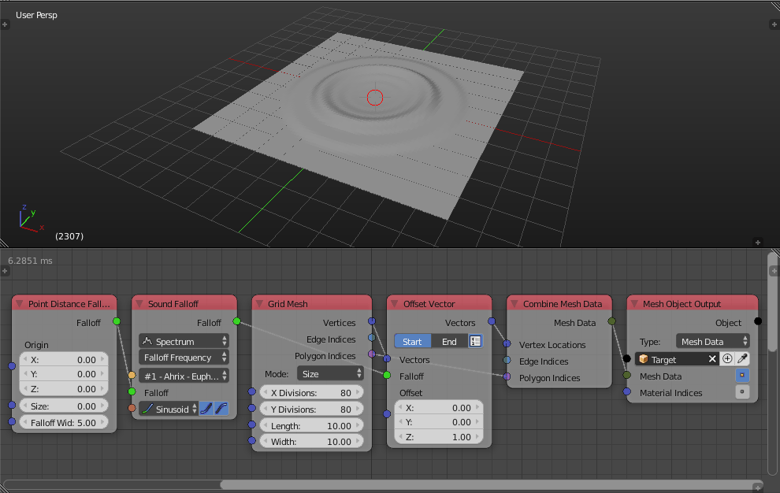Screen dimensions: 780x493
Task: Collapse the Combine Mesh Data node
Action: (514, 303)
